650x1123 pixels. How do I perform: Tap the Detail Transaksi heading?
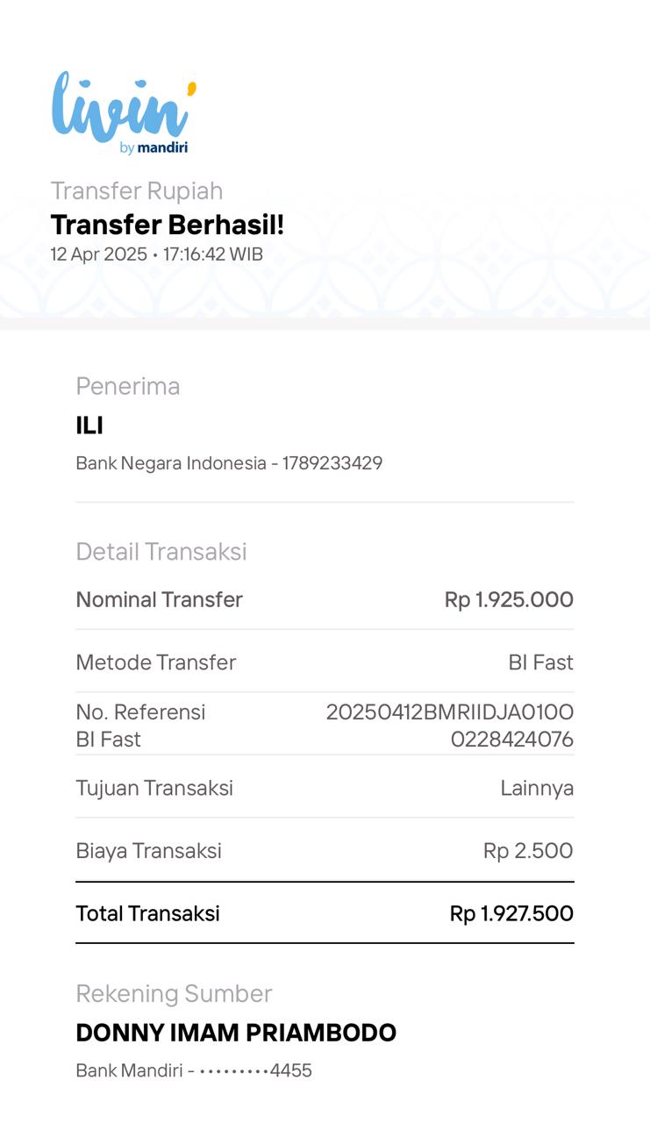161,551
